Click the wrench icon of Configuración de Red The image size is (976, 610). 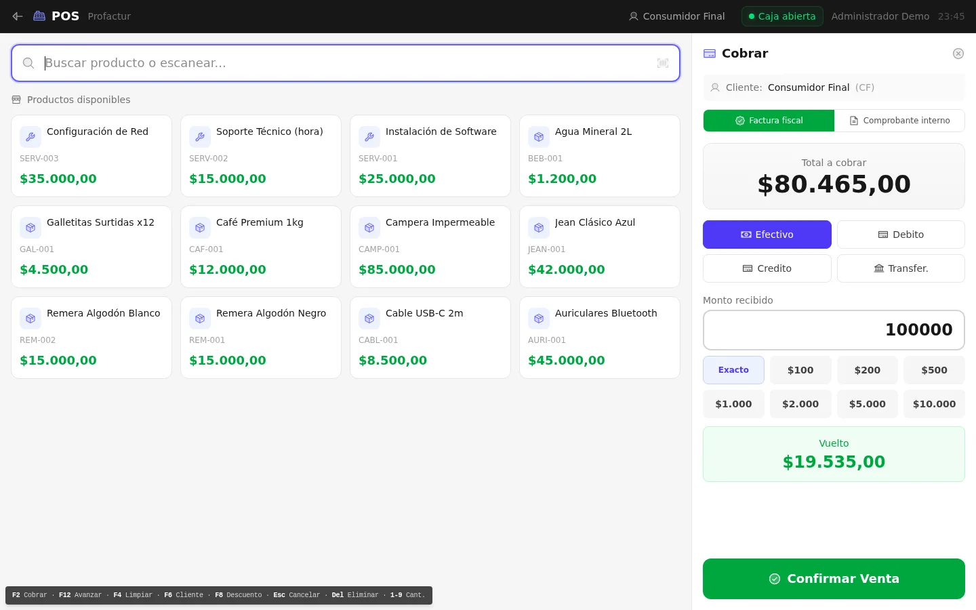point(30,137)
